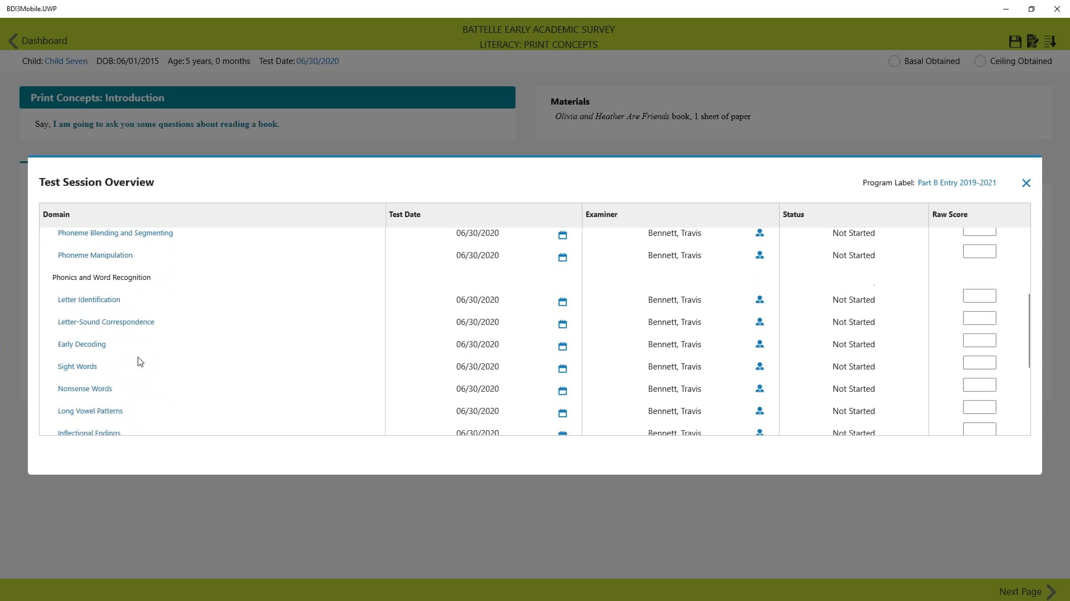Click the export list icon with down arrow
Screen dimensions: 1070x601
coord(1050,41)
